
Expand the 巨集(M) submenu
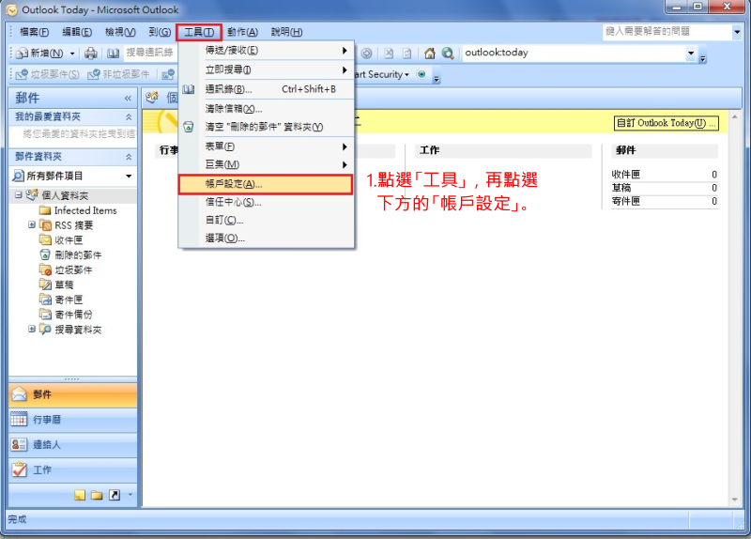pos(266,165)
